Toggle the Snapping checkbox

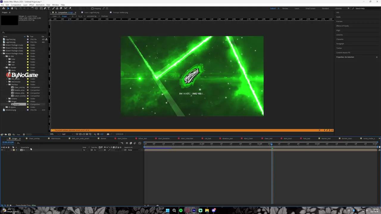pos(92,8)
